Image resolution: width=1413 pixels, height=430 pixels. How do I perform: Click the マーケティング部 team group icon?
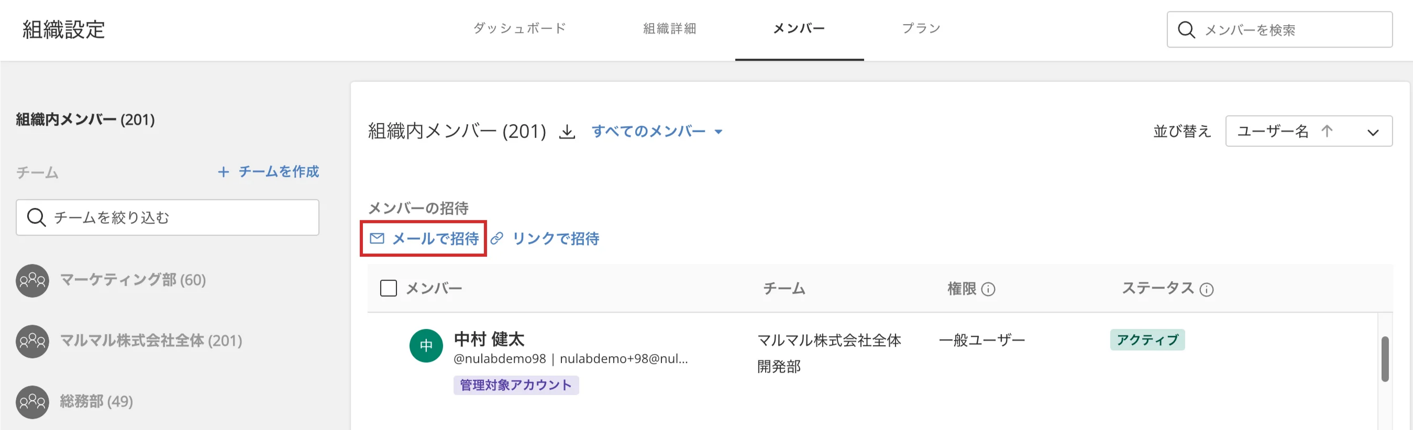coord(32,280)
